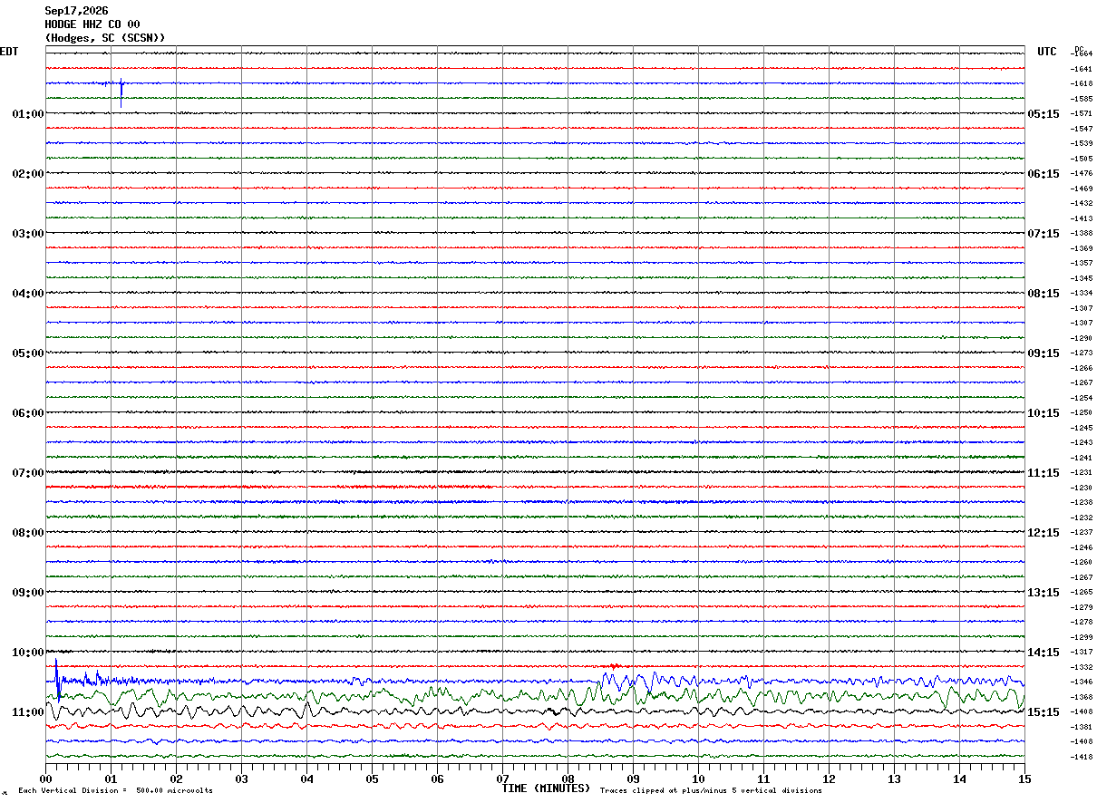Click the 15:15 UTC time label

pos(1043,712)
